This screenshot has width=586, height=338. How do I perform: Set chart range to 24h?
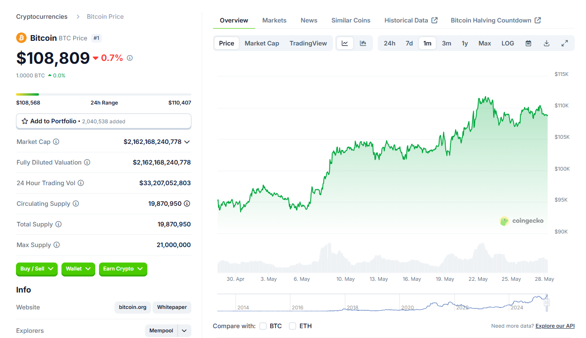(x=389, y=43)
